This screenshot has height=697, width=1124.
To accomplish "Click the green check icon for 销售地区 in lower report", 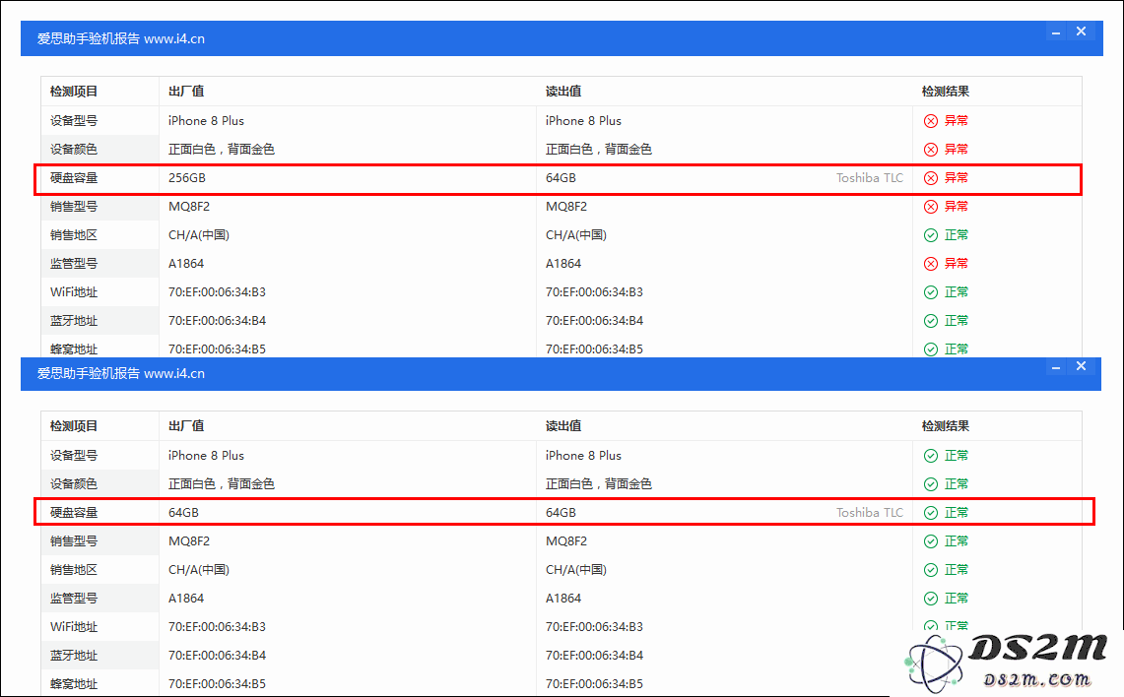I will 931,570.
